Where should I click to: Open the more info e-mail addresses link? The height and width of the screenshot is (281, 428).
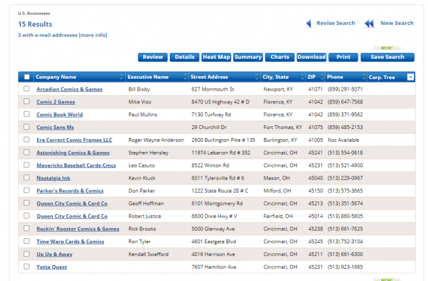tap(93, 35)
